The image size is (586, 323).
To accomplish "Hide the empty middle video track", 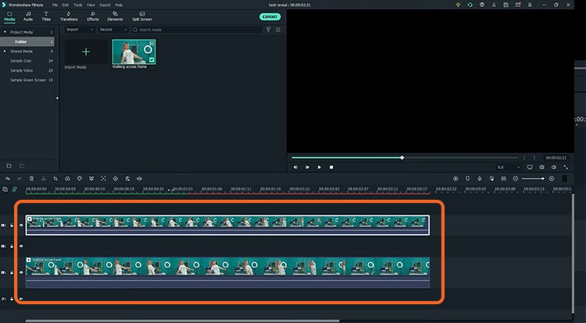I will click(x=21, y=247).
